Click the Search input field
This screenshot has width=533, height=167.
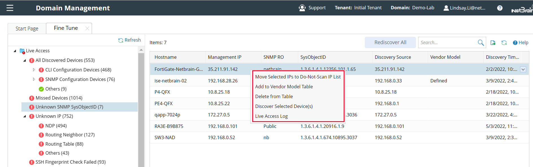[x=447, y=42]
